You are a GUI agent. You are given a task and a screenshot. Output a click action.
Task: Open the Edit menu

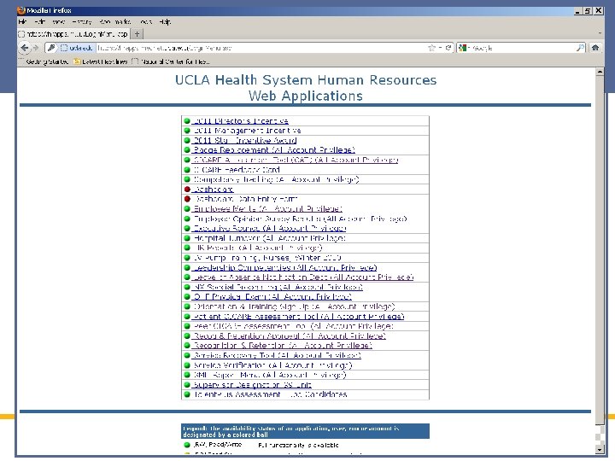(x=39, y=22)
